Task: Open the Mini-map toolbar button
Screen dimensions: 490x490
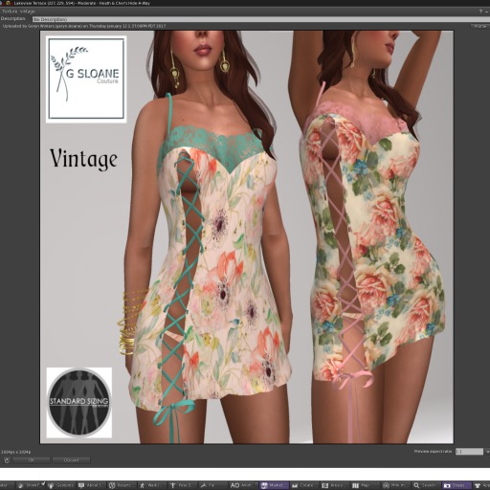Action: pyautogui.click(x=395, y=485)
